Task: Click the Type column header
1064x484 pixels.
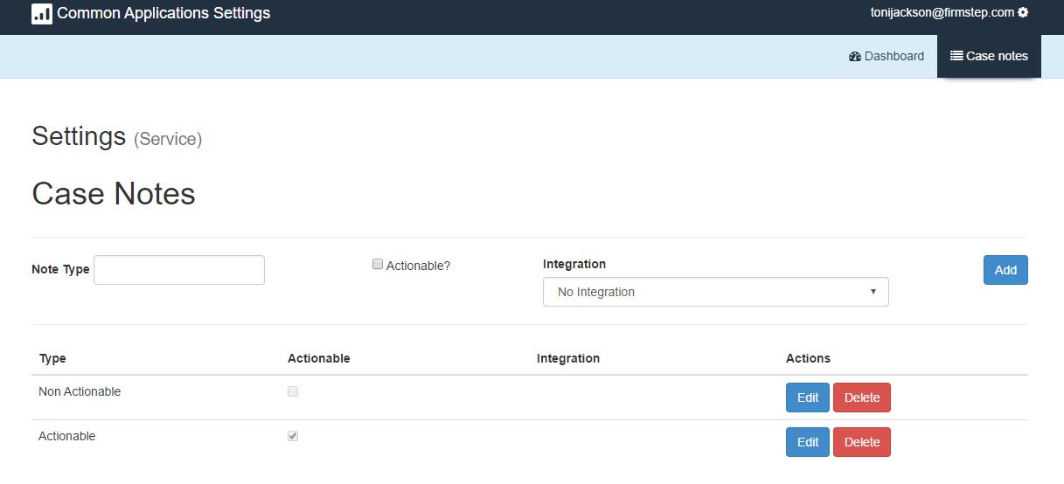Action: click(x=52, y=358)
